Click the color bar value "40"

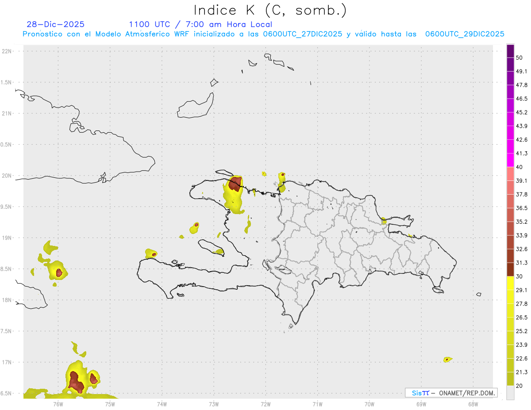519,167
